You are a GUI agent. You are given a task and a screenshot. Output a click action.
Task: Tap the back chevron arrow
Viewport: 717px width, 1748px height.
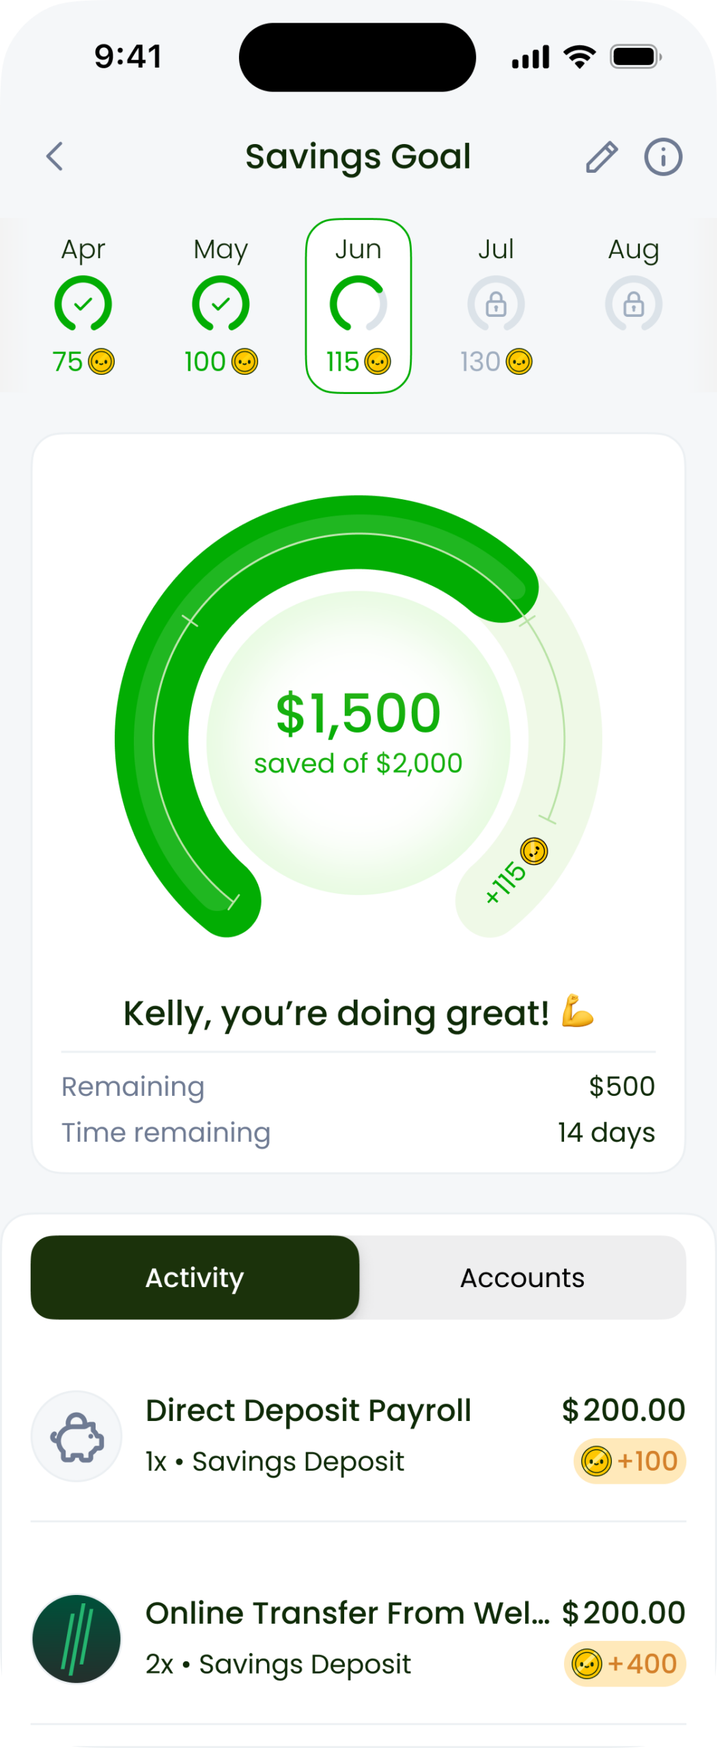pos(55,156)
